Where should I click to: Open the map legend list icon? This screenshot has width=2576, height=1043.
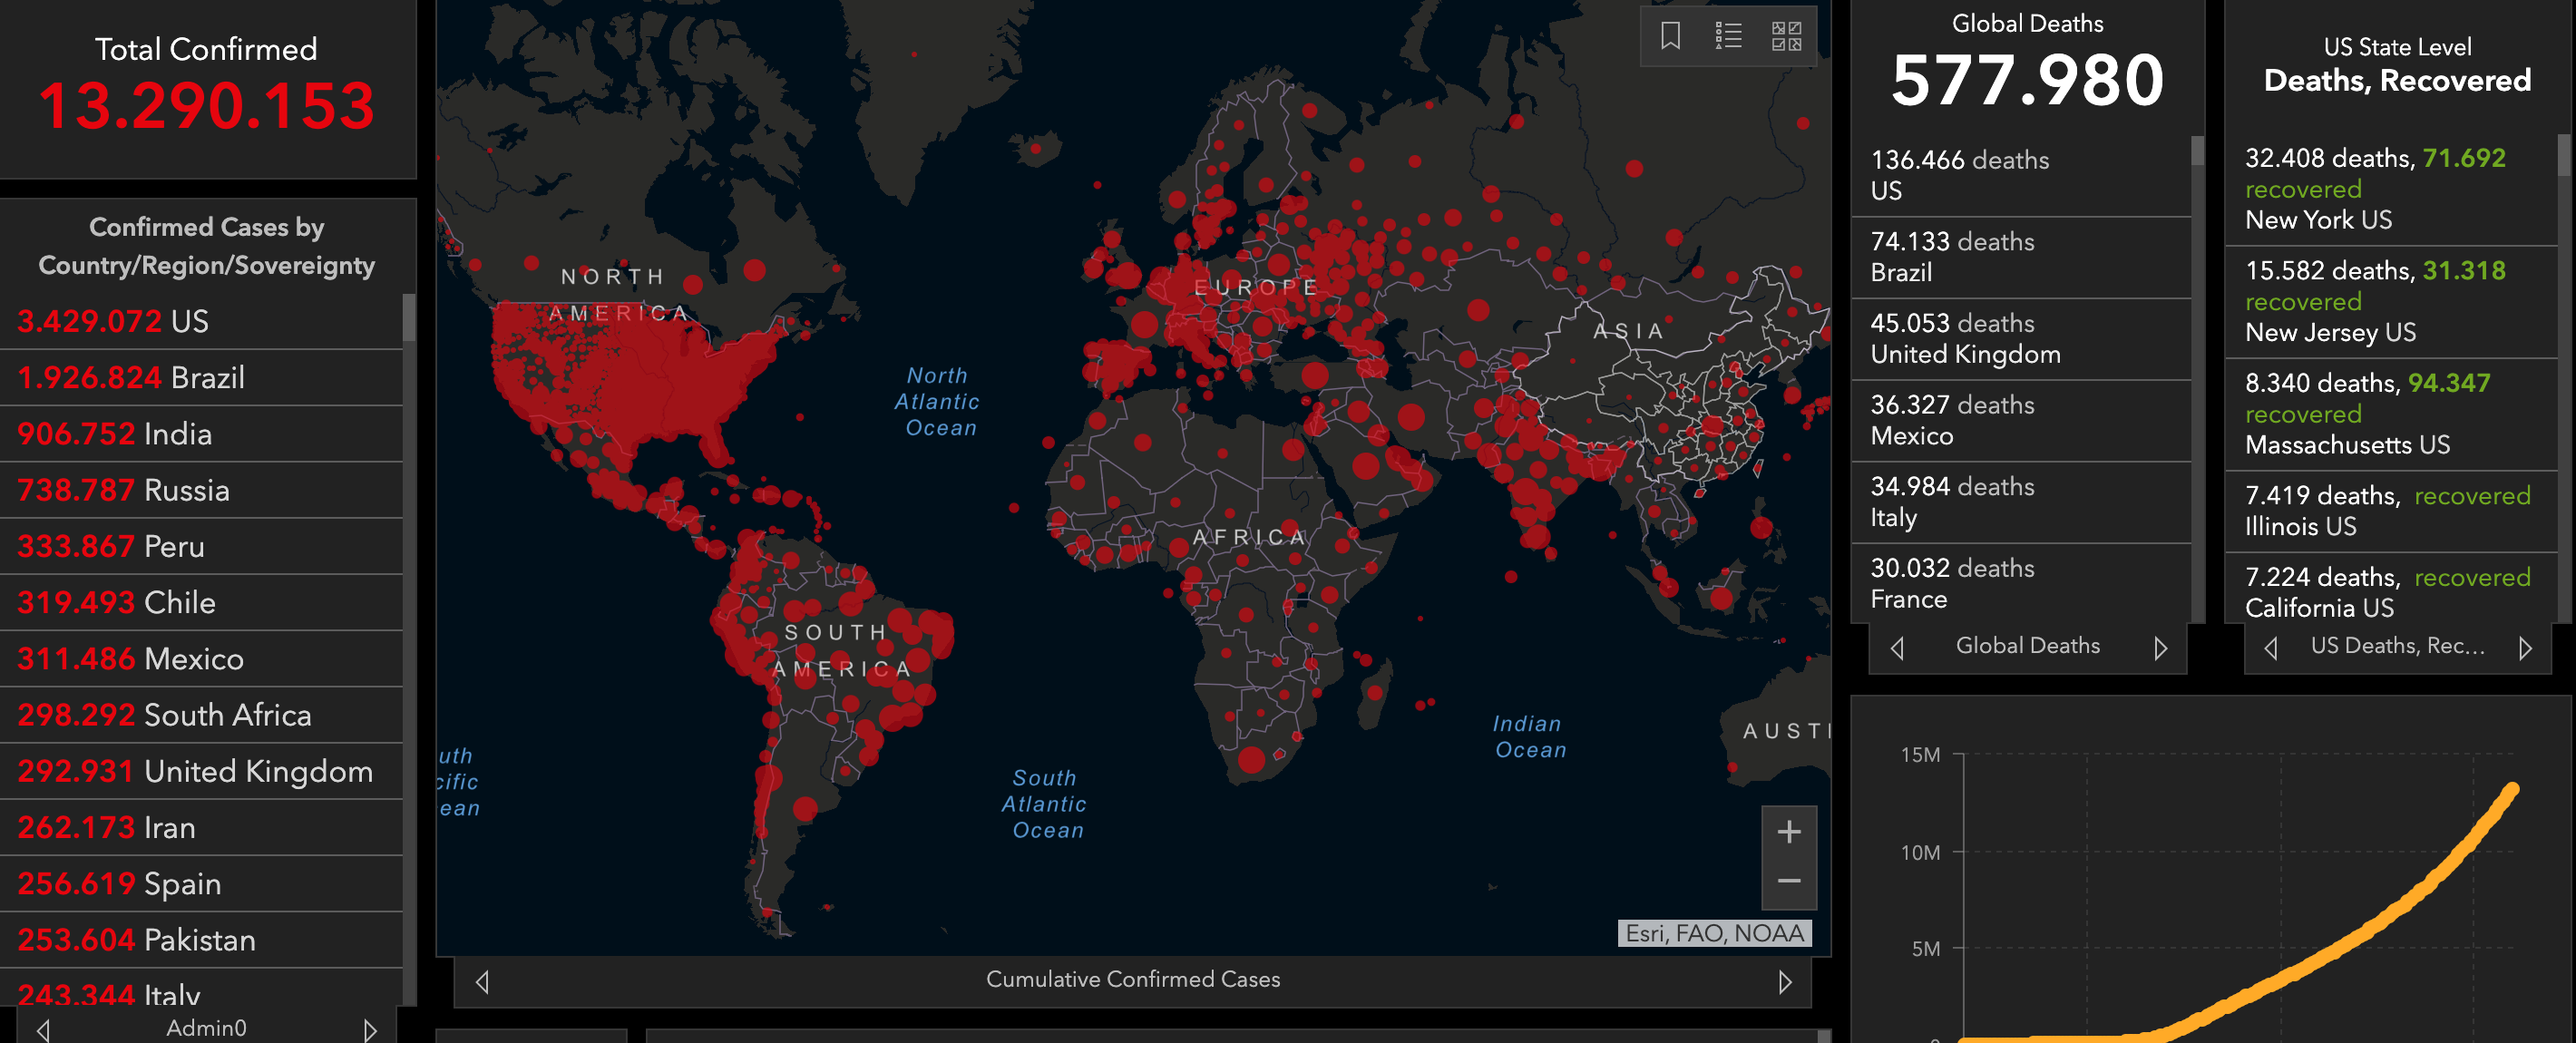[1728, 36]
